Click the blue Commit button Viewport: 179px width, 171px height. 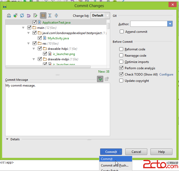(111, 152)
